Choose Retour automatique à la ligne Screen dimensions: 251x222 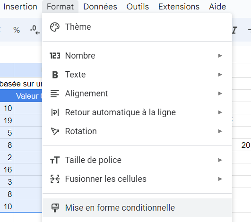point(137,112)
